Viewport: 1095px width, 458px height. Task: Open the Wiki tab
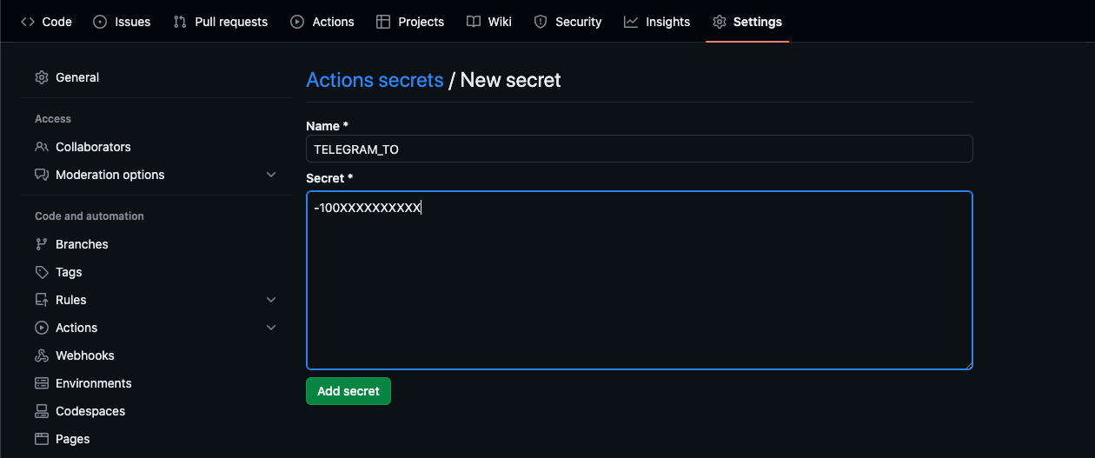[x=489, y=22]
